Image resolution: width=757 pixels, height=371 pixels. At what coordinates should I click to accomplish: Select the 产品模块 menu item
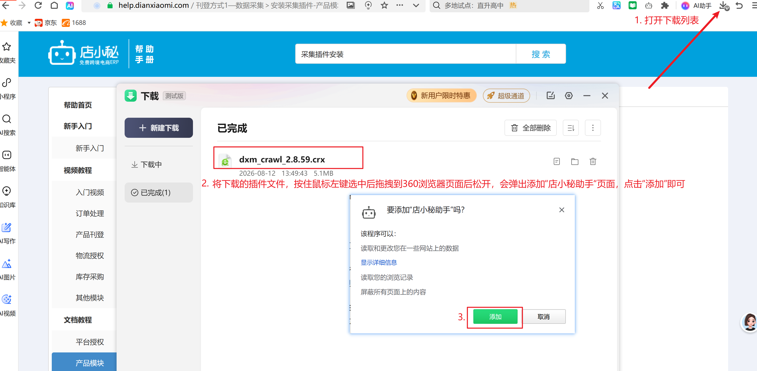pyautogui.click(x=84, y=362)
